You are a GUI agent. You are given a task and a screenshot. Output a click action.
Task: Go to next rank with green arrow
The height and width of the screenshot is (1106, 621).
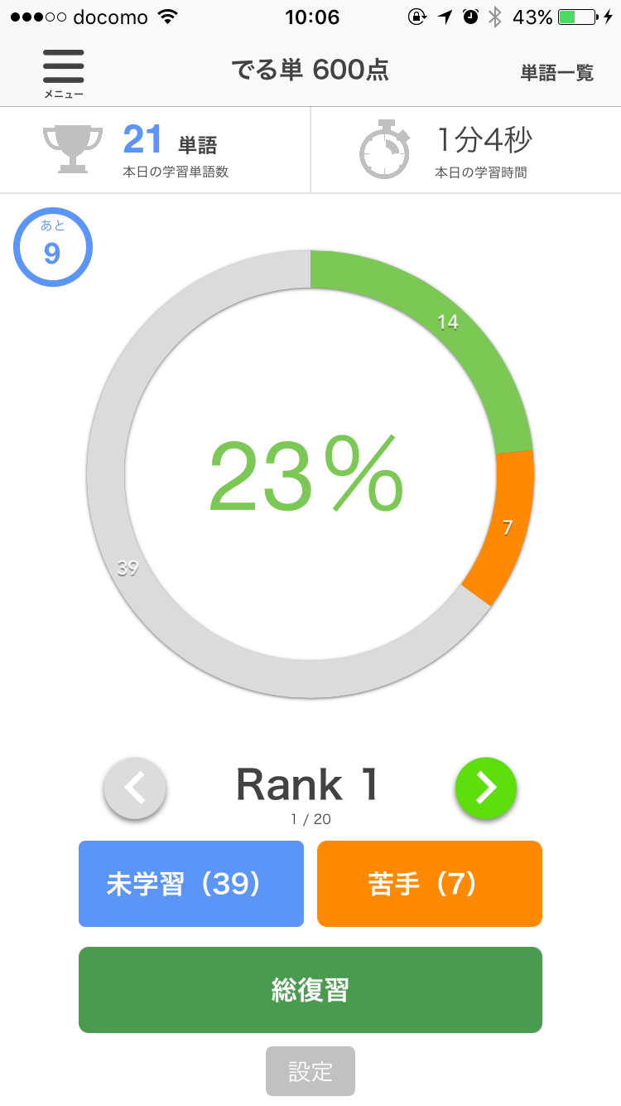point(486,788)
